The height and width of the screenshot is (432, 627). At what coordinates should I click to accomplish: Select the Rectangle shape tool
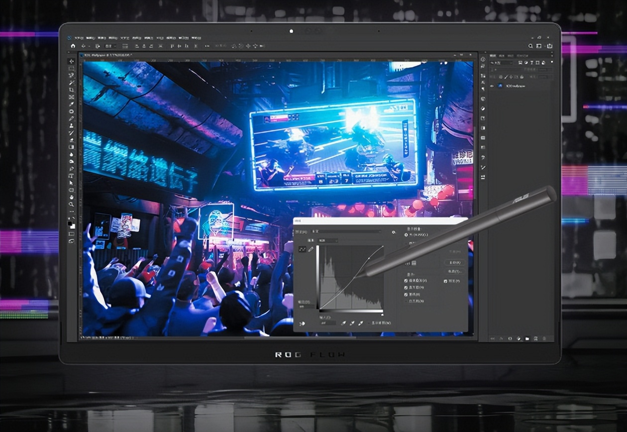[72, 190]
